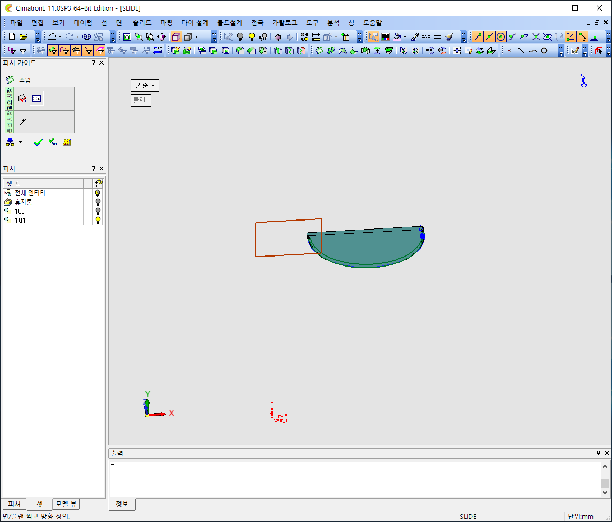Open the paint bucket color dropdown arrow

click(405, 36)
